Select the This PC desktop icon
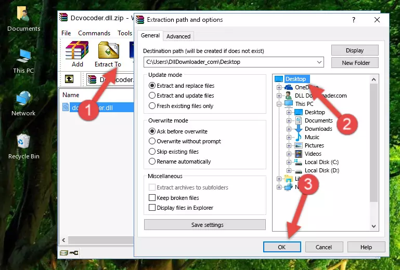This screenshot has width=400, height=270. [x=23, y=61]
